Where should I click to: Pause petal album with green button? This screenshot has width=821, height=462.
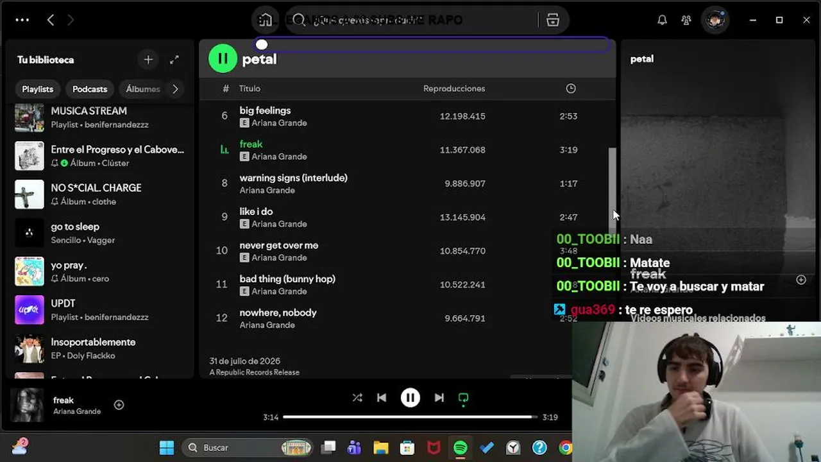223,59
